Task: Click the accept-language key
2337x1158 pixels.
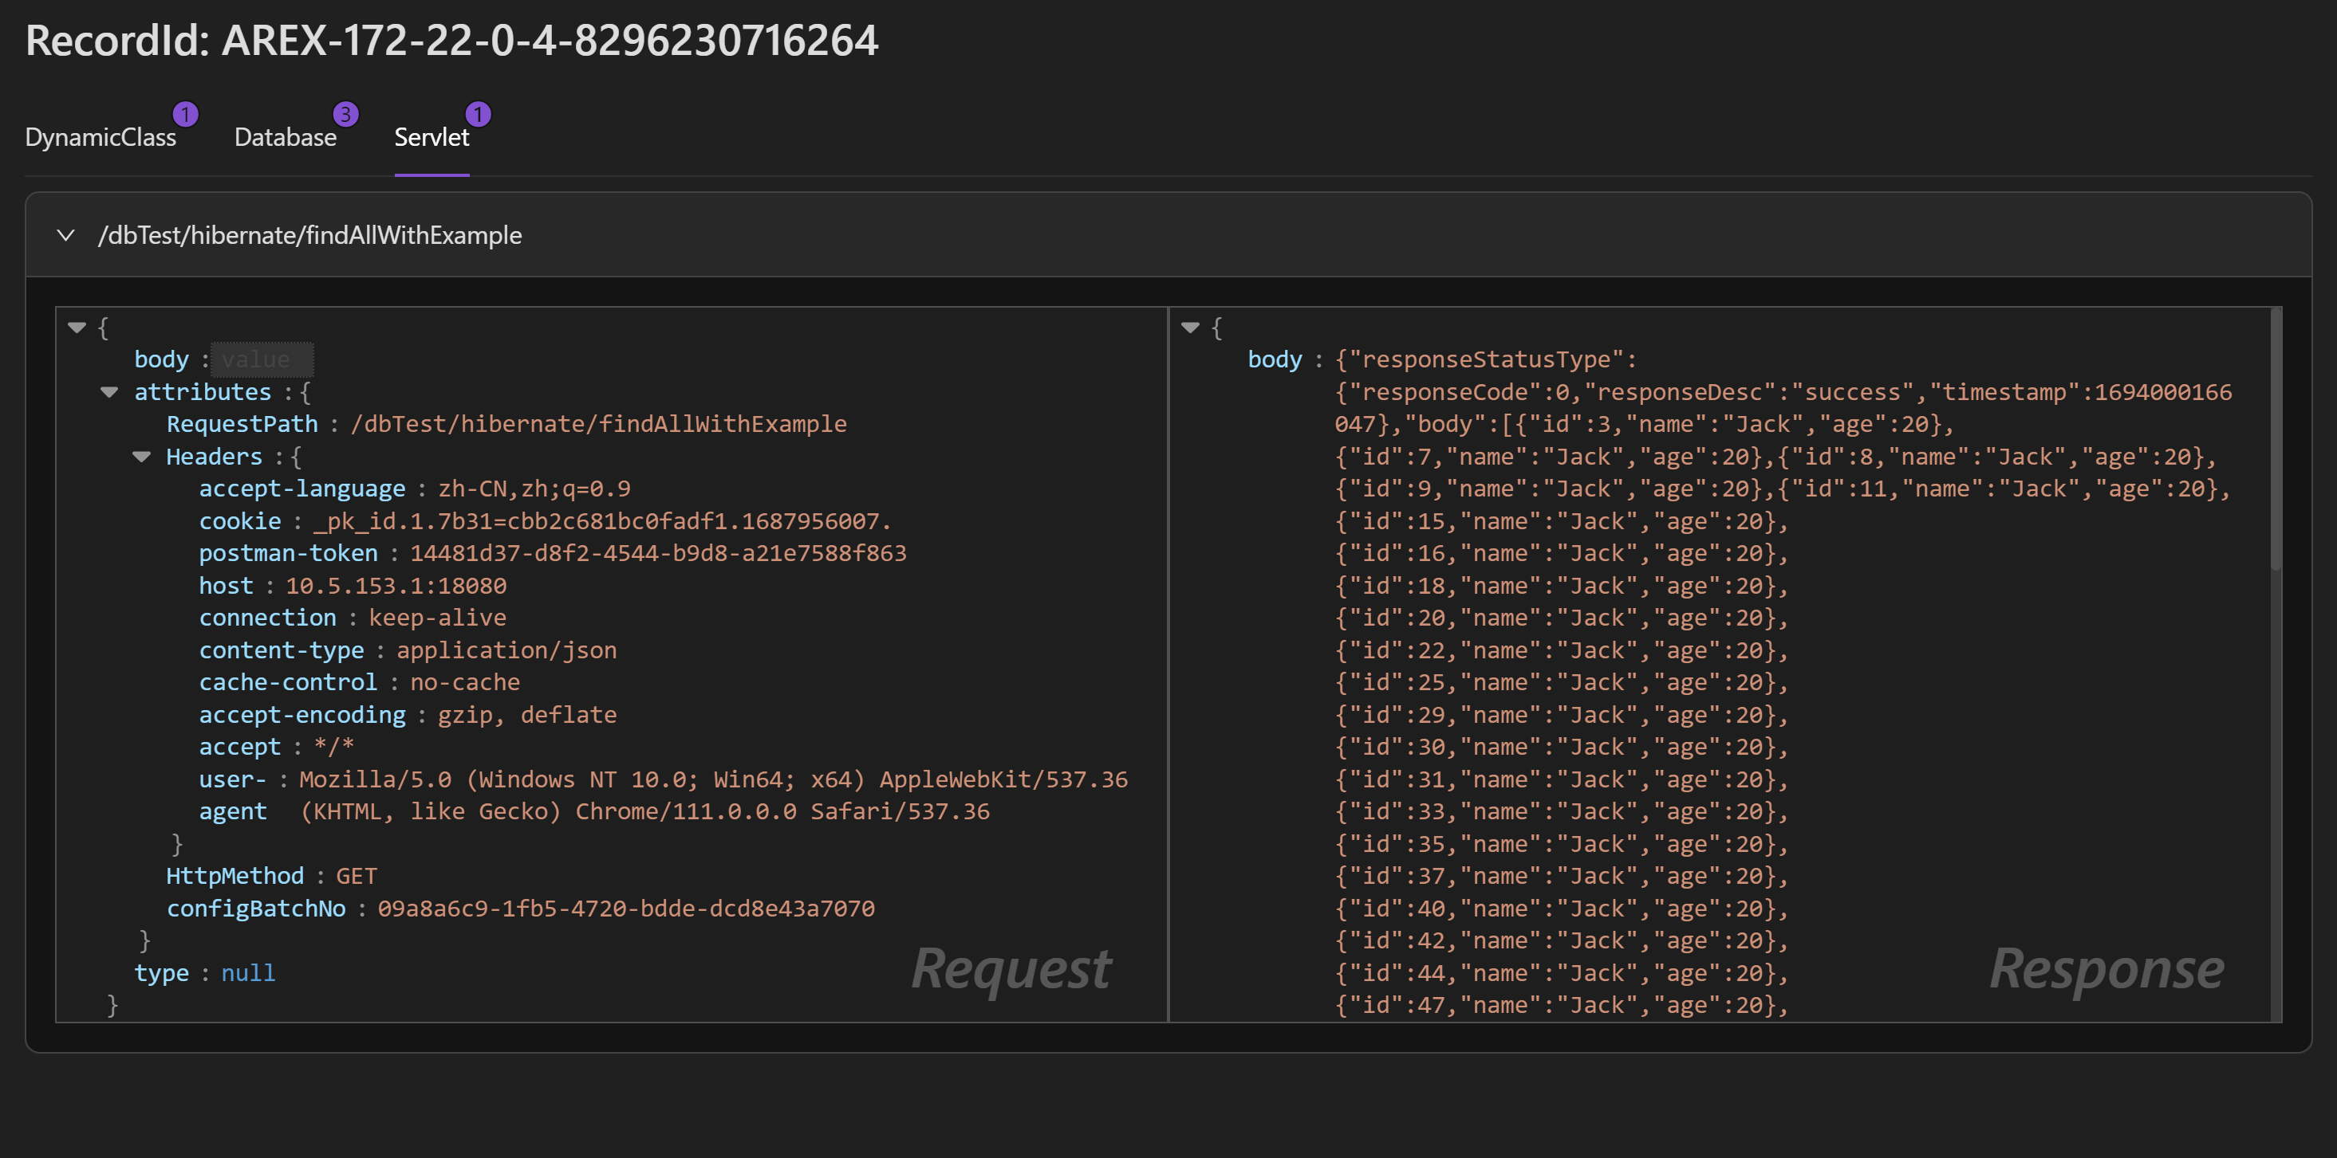Action: [302, 489]
